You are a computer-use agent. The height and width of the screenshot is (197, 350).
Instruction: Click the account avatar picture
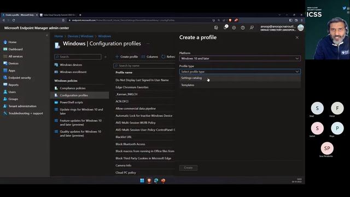pos(300,28)
